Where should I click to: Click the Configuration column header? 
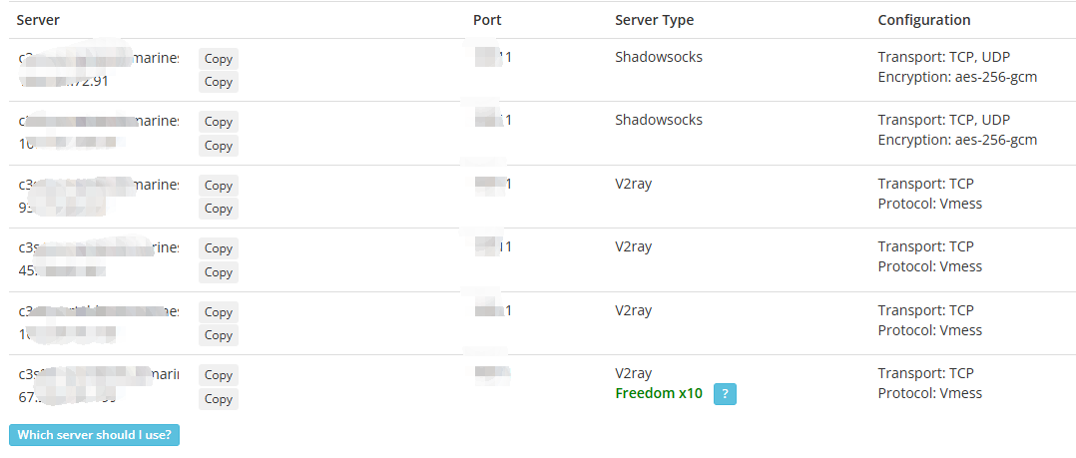[x=923, y=20]
